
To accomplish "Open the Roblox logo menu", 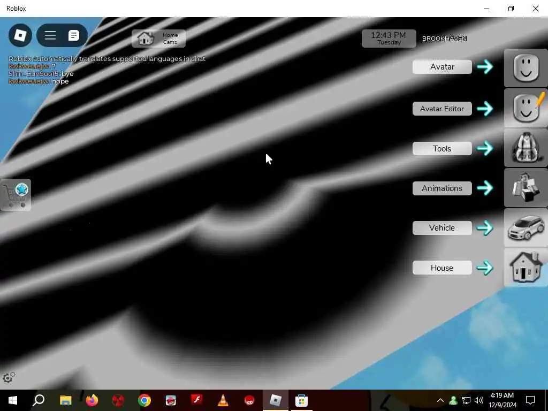I will click(x=20, y=35).
